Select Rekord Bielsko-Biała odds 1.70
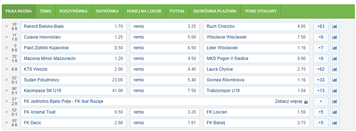356x131 pixels. point(73,26)
